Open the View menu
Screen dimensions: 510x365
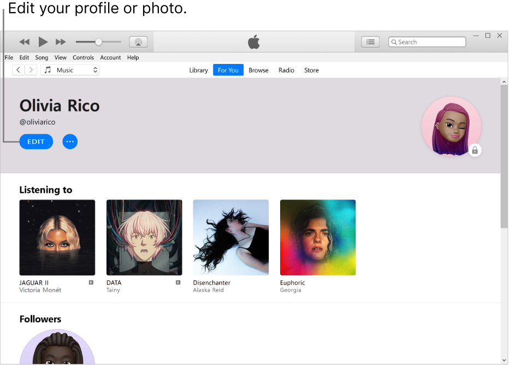tap(61, 57)
